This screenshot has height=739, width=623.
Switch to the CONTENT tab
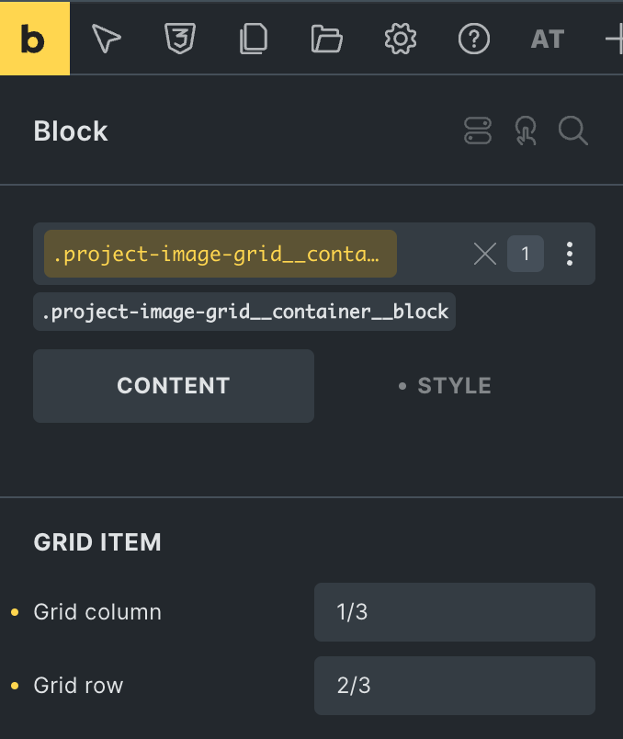(174, 386)
